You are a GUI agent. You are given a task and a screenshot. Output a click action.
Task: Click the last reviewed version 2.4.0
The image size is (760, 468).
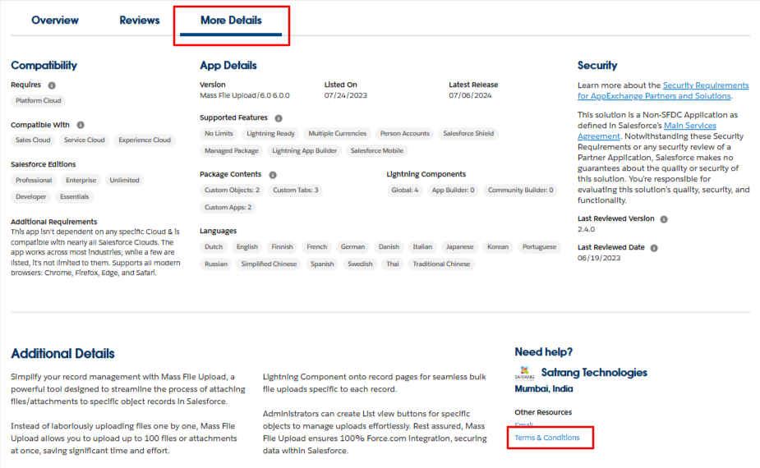click(x=586, y=230)
